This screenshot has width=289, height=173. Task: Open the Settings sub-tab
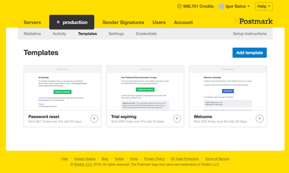(116, 33)
